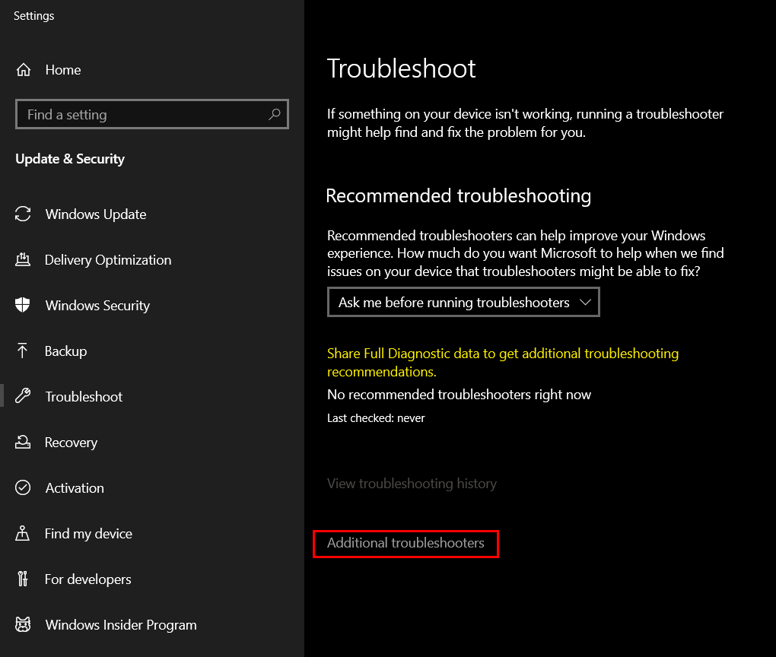This screenshot has width=776, height=657.
Task: Click the Share Full Diagnostic data link
Action: click(x=503, y=362)
